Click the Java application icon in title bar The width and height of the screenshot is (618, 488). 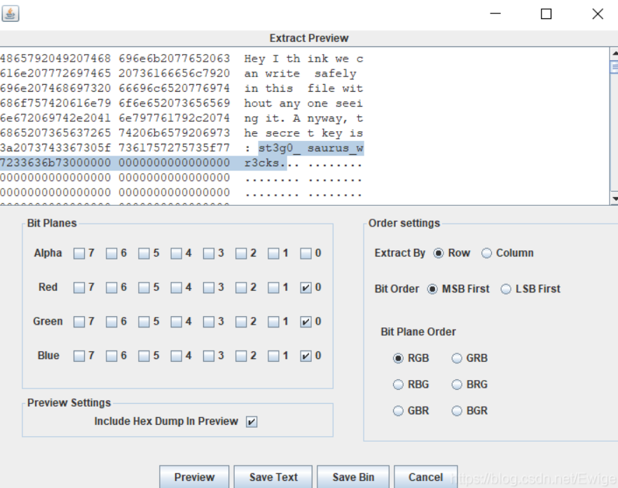click(x=11, y=14)
